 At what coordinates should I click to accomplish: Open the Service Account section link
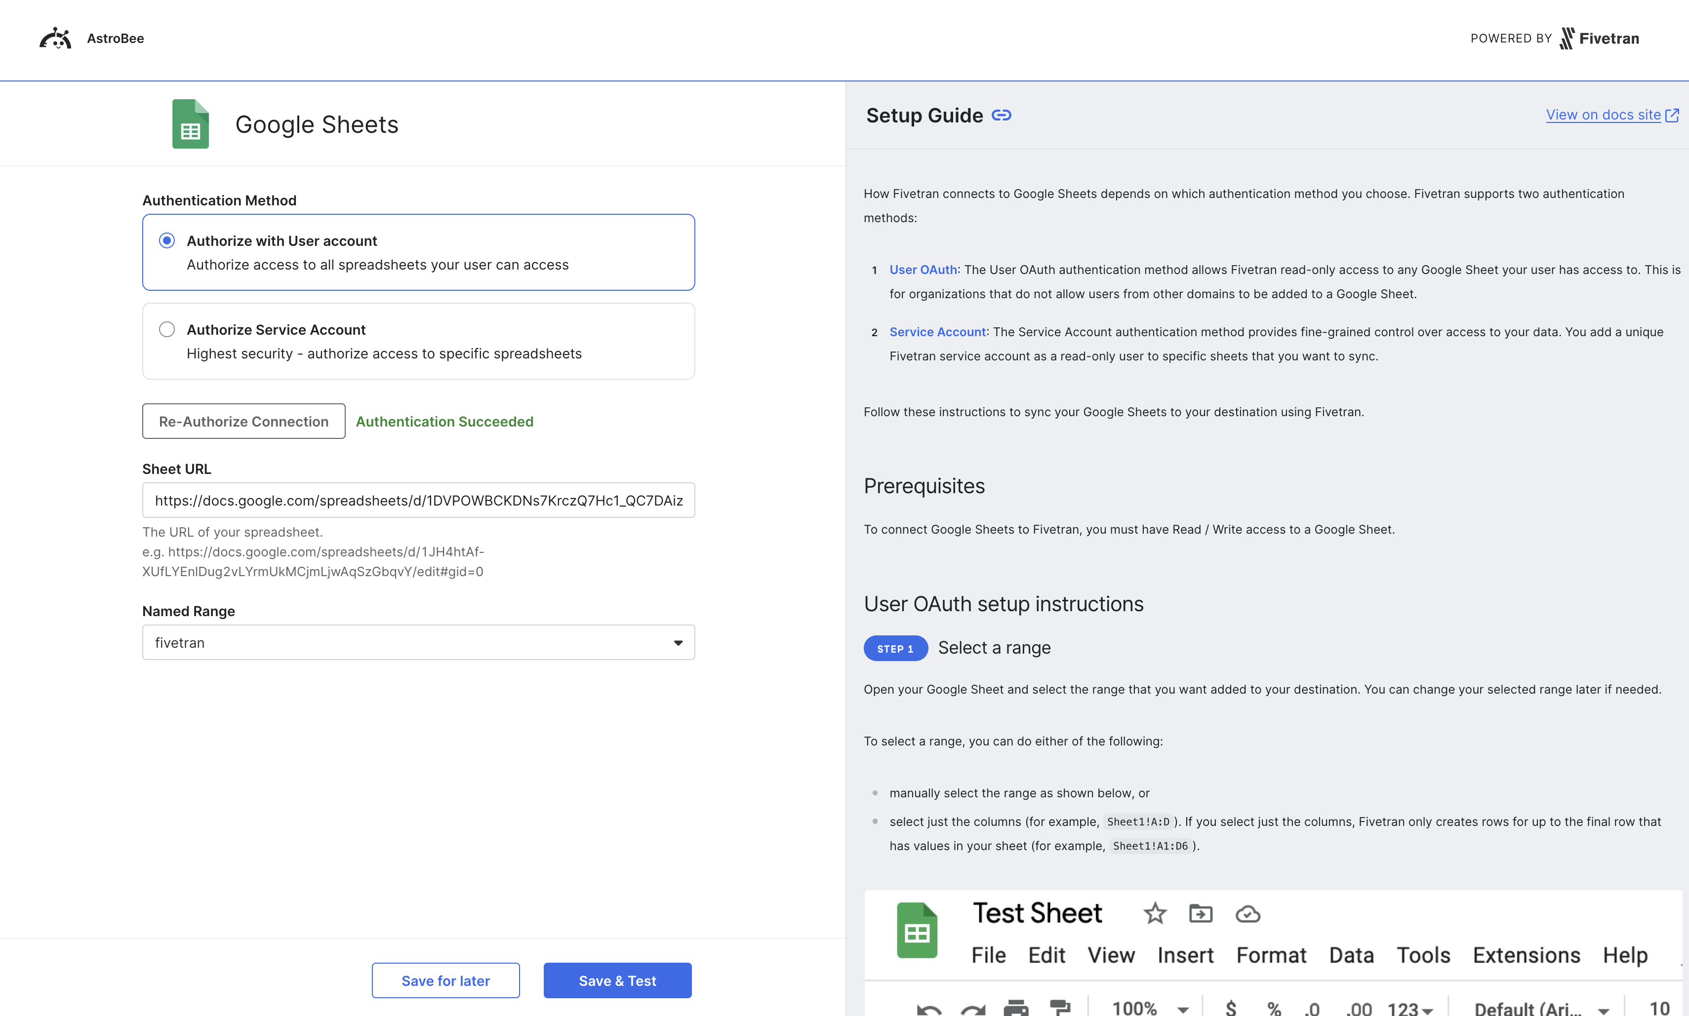pos(937,332)
